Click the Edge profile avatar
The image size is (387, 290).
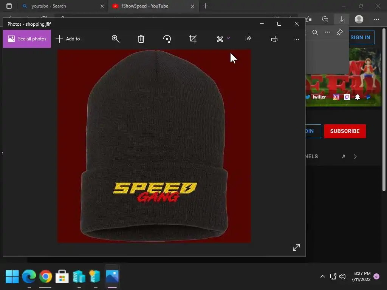[359, 19]
